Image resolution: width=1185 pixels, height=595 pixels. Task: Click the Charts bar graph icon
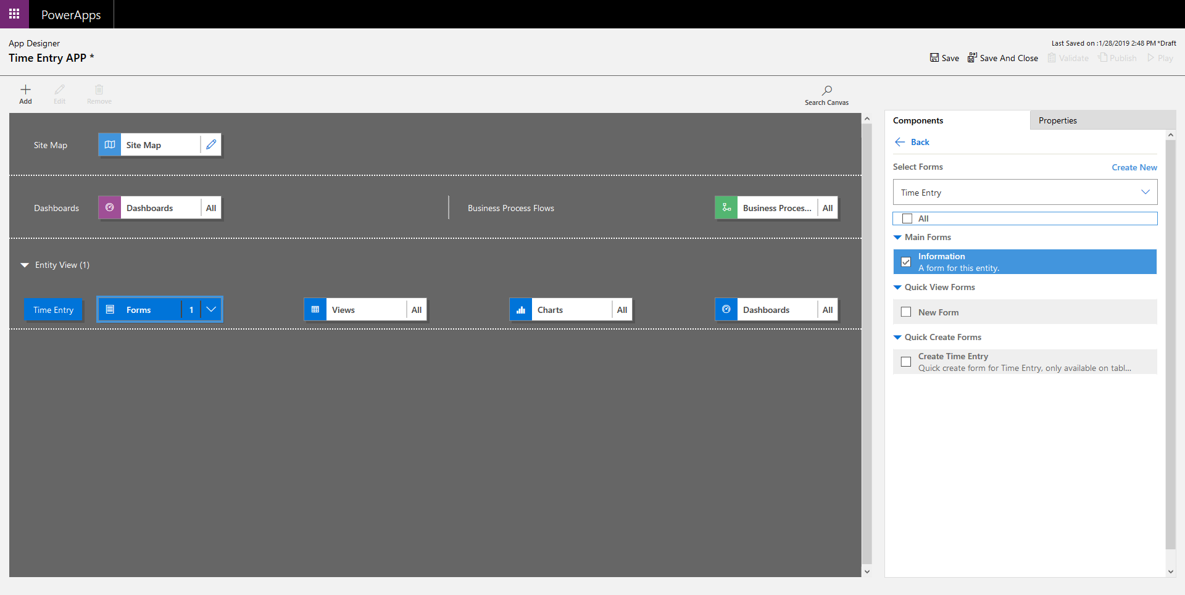[x=521, y=310]
